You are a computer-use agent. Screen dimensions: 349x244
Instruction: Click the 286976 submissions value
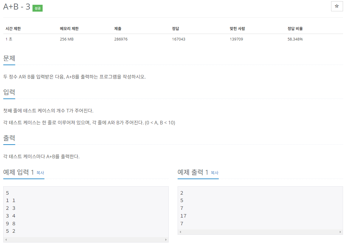click(x=121, y=39)
